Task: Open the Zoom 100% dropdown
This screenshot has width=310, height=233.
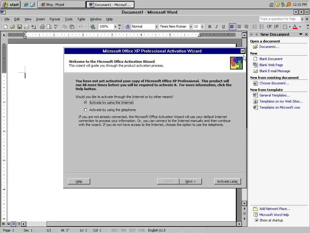Action: click(x=115, y=27)
